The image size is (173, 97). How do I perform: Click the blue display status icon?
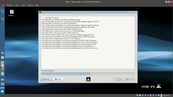tap(151, 95)
